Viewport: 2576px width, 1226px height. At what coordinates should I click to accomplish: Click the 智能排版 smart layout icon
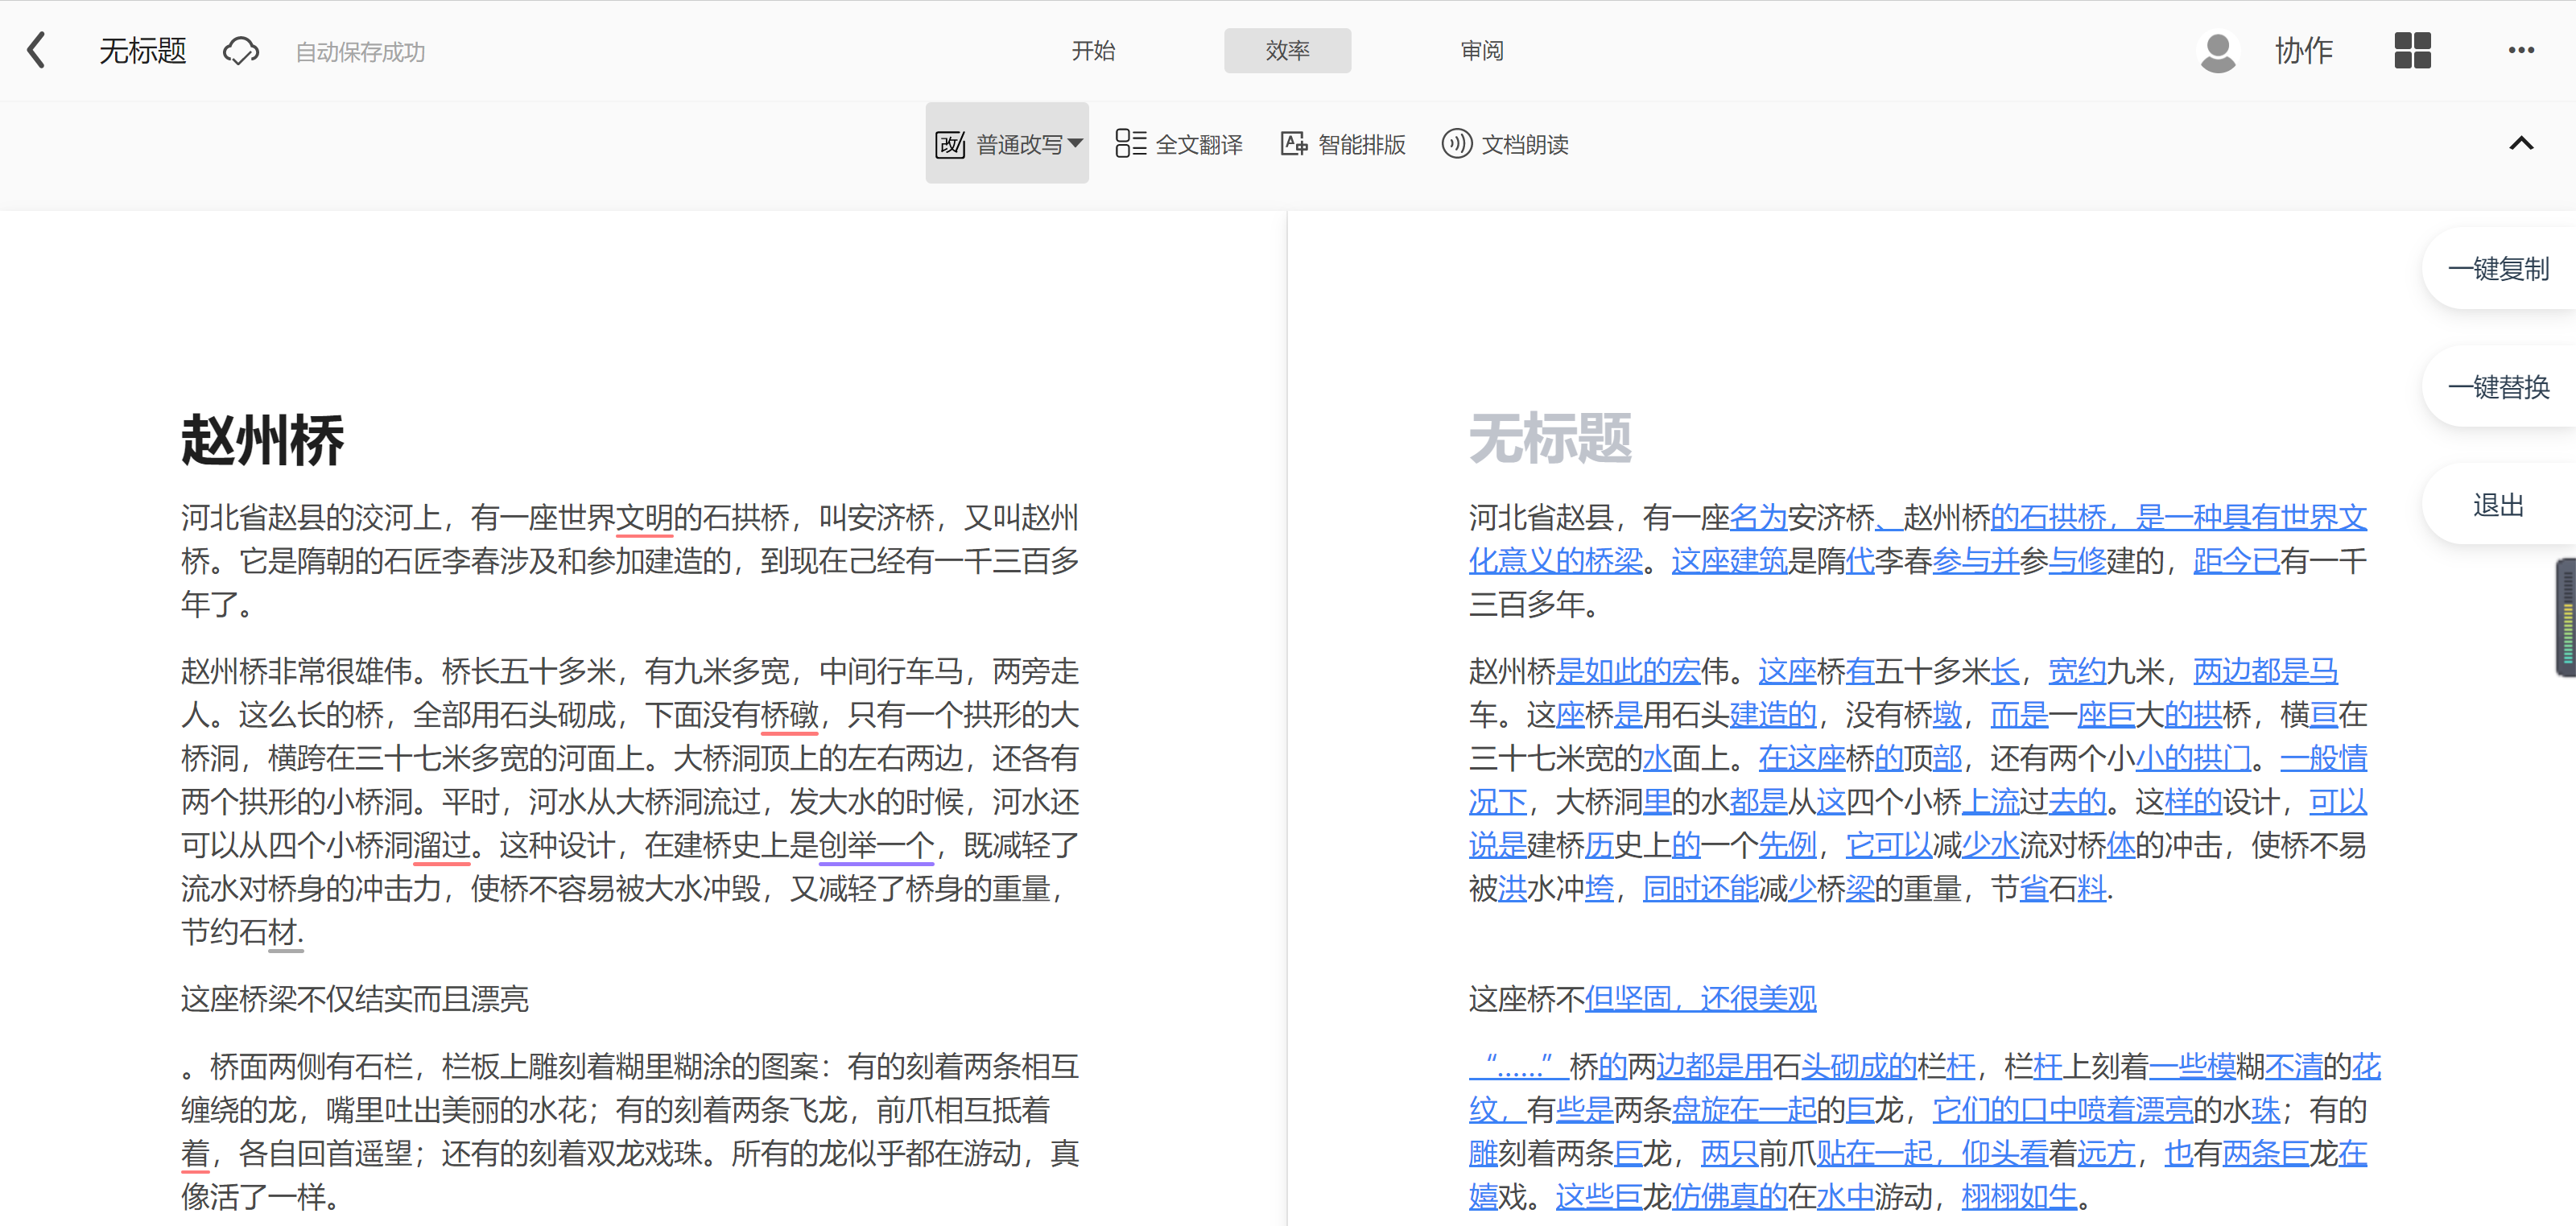[x=1294, y=144]
